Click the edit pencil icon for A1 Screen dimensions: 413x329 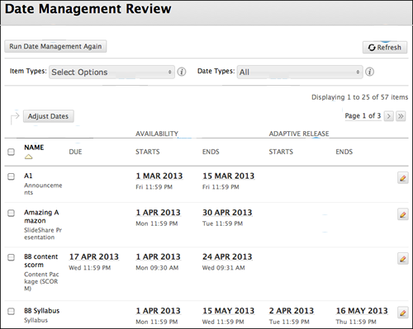(403, 178)
